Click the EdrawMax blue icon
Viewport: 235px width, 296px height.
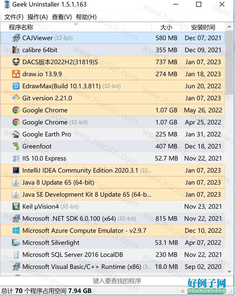click(16, 86)
